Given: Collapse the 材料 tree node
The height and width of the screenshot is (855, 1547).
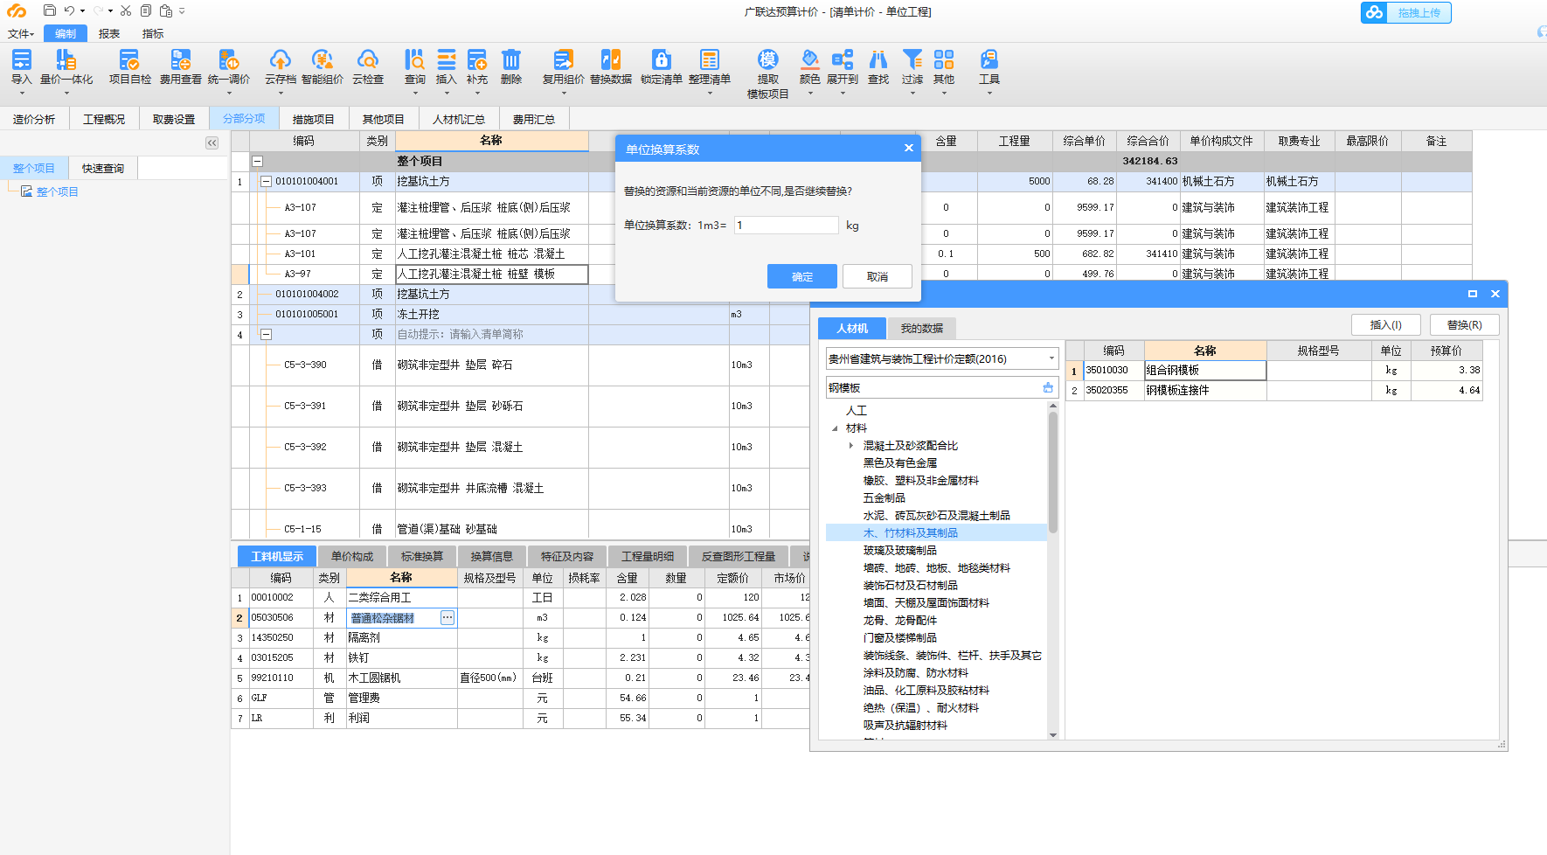Looking at the screenshot, I should (835, 428).
